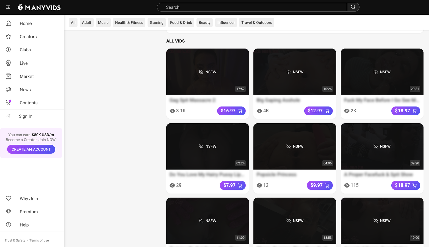Add the $16.97 video to cart

[231, 111]
